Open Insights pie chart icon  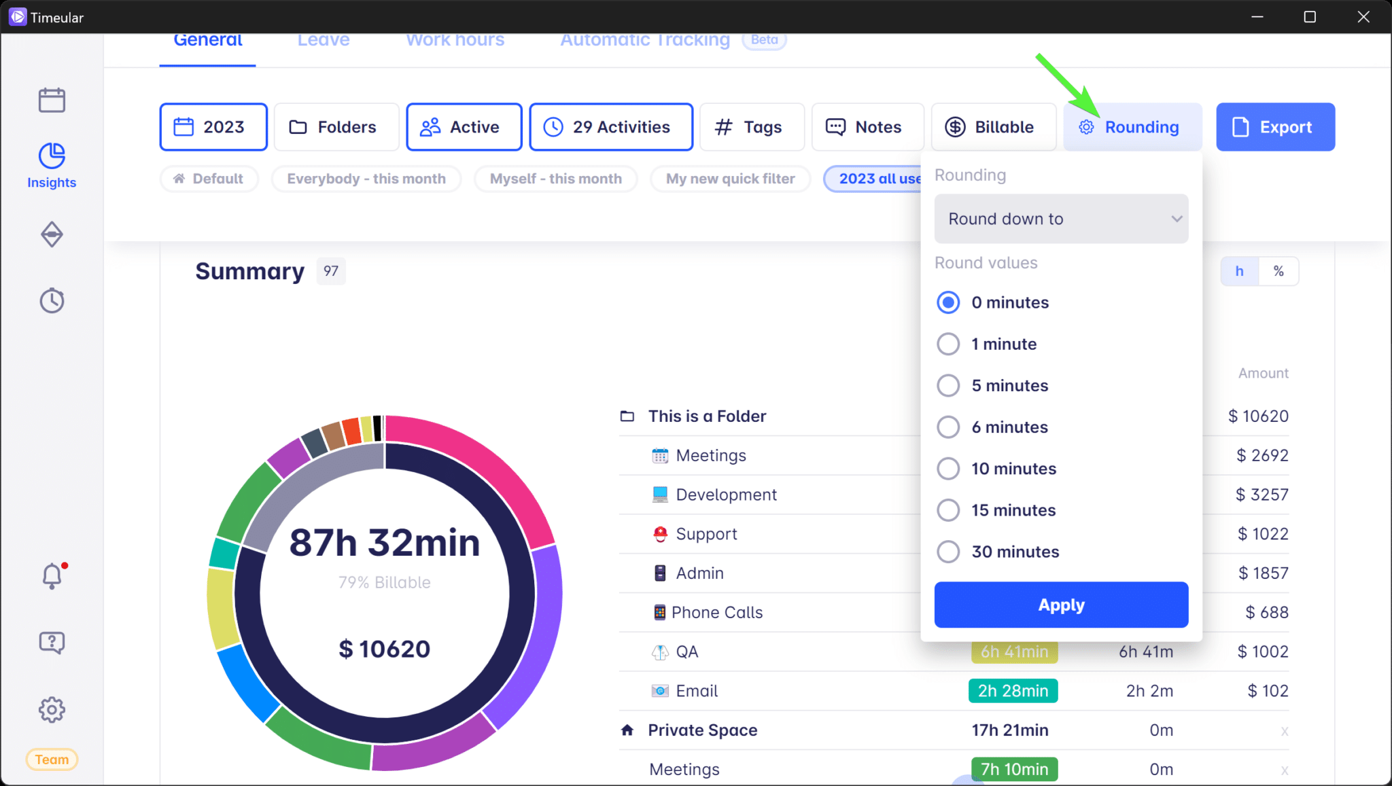point(52,156)
